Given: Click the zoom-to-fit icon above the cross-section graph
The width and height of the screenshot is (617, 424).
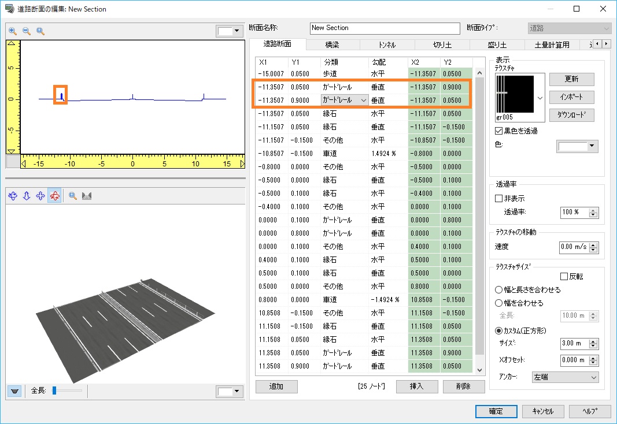Looking at the screenshot, I should (x=40, y=31).
